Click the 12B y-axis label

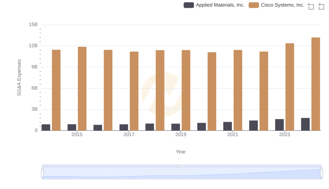click(33, 46)
